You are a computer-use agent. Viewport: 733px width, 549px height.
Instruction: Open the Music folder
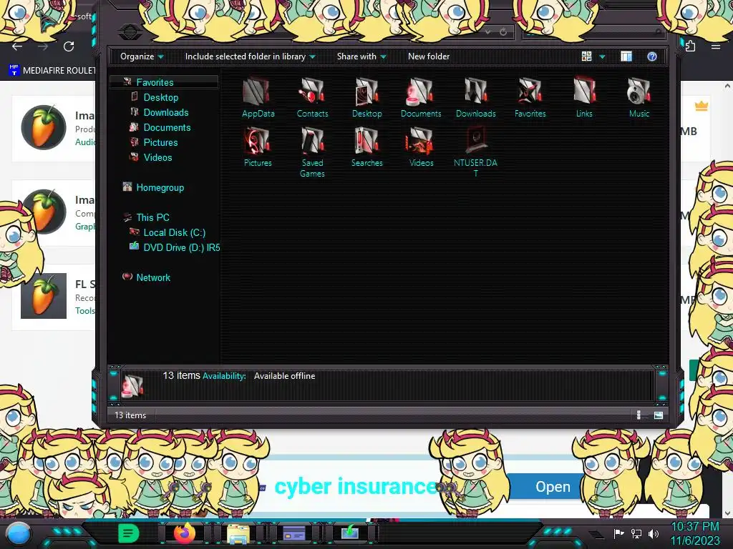point(639,97)
